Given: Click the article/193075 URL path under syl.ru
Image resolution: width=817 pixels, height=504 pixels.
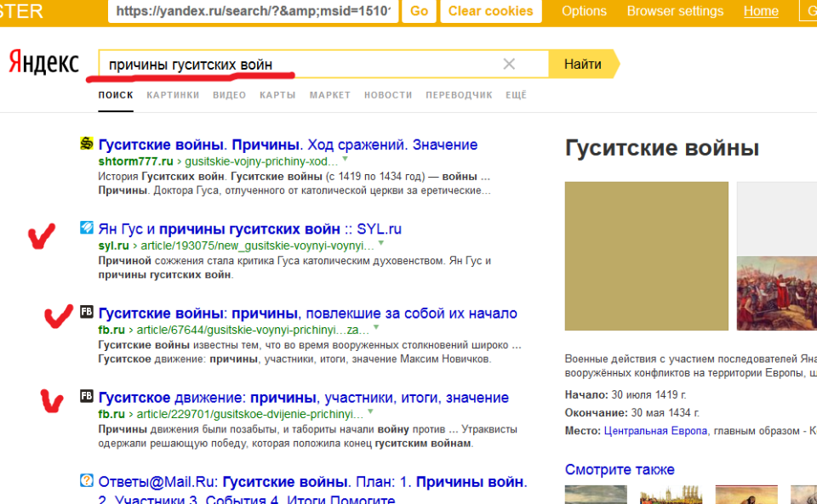Looking at the screenshot, I should pyautogui.click(x=257, y=246).
